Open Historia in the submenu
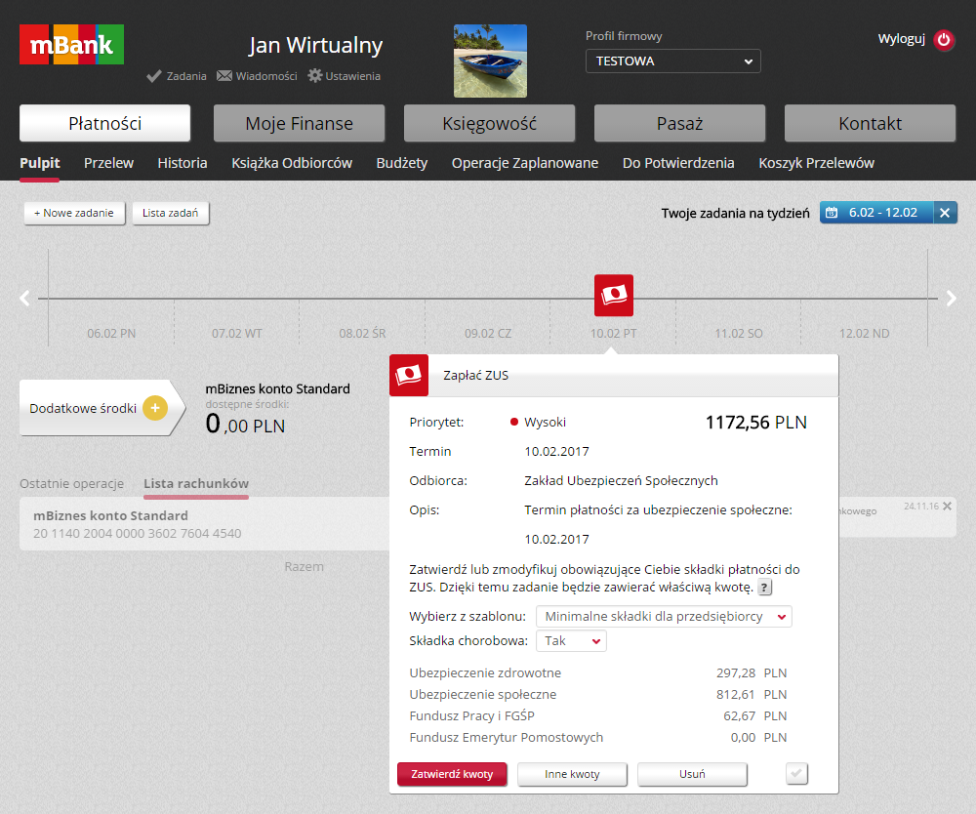This screenshot has width=976, height=814. click(183, 163)
